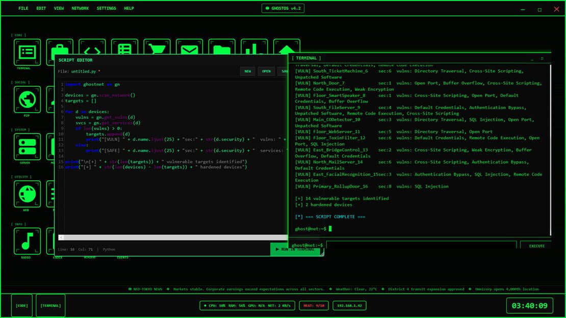Screen dimensions: 566x318
Task: Click the 192.168.1.42 IP address badge
Action: [349, 306]
